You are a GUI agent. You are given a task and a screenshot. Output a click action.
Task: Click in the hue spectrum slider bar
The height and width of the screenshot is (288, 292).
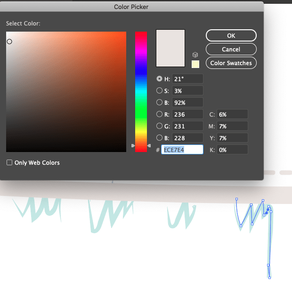coord(141,92)
